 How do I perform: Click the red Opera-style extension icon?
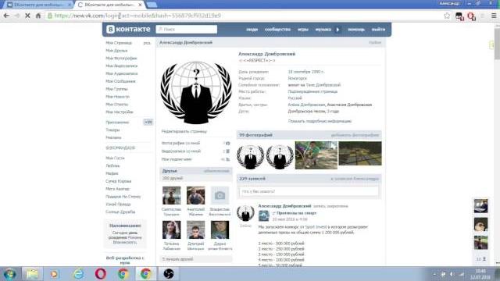(x=472, y=16)
